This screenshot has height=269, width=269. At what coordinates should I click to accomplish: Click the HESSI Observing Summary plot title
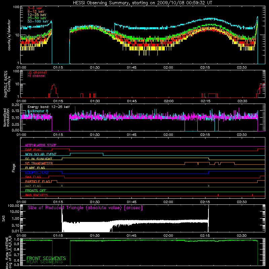tap(143, 3)
